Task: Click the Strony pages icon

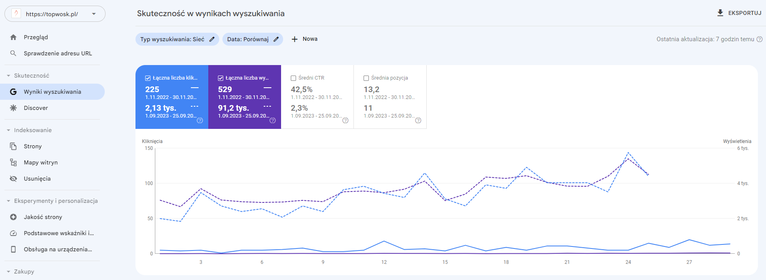Action: coord(13,146)
